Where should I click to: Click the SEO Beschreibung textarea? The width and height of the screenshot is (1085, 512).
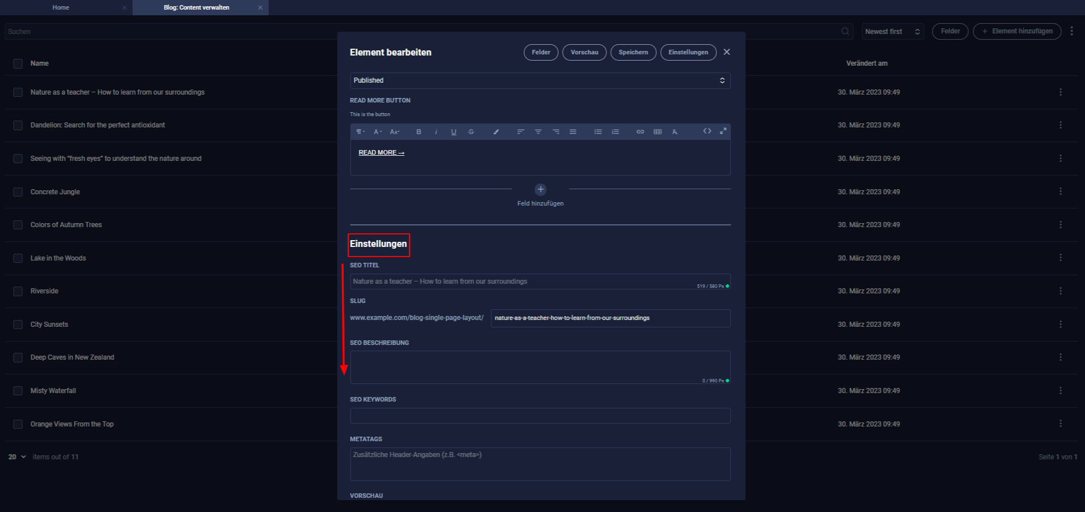[540, 368]
